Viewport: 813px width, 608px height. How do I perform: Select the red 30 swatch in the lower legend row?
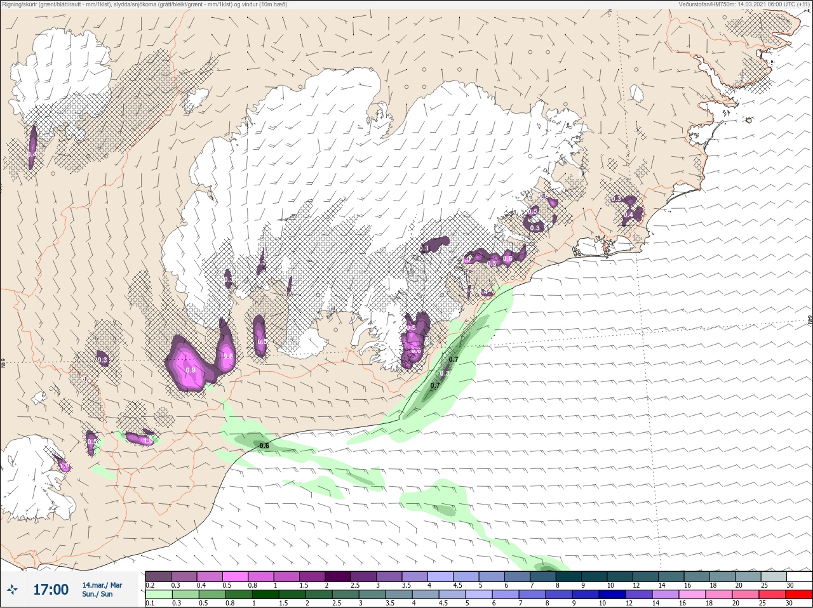(x=799, y=595)
